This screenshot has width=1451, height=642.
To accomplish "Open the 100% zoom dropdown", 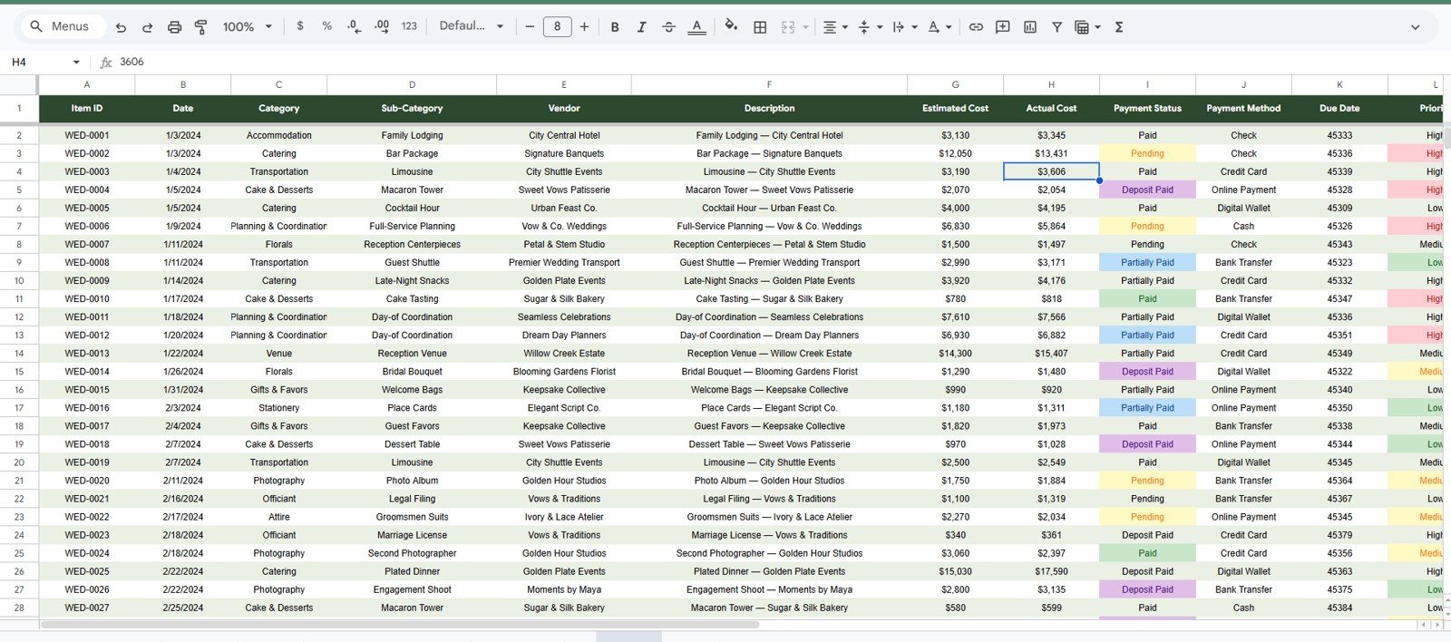I will coord(248,27).
